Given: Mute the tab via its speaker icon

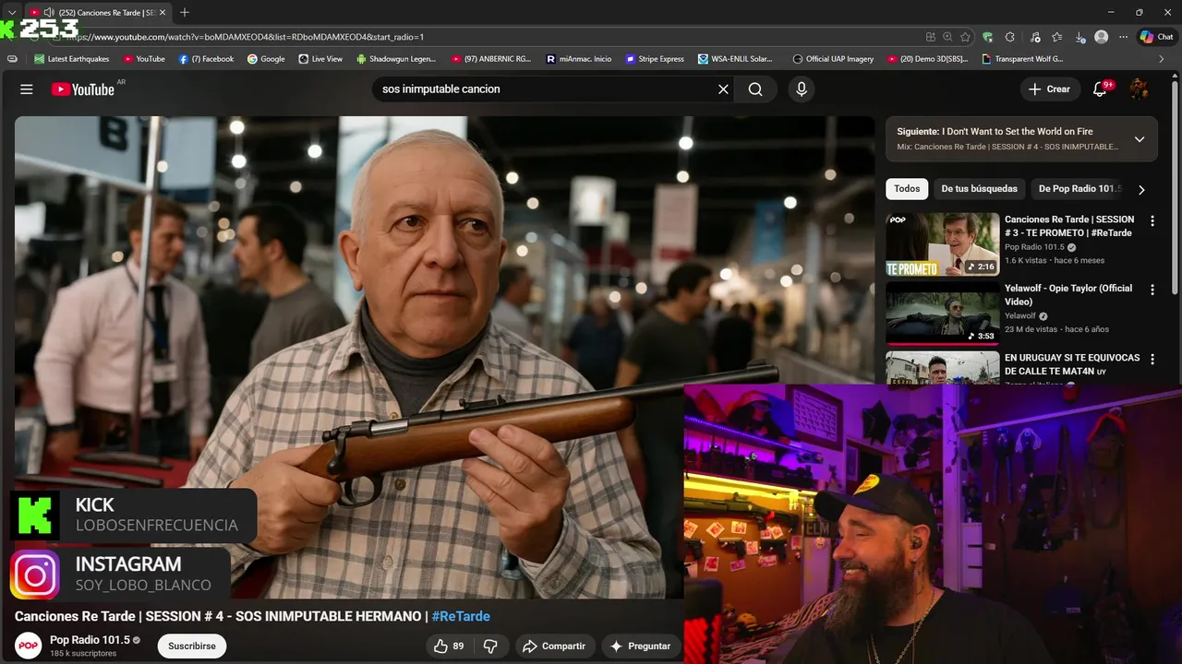Looking at the screenshot, I should [x=49, y=12].
